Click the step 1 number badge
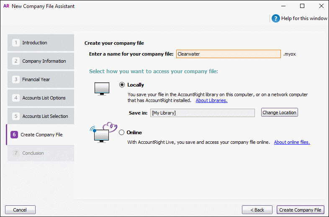 pyautogui.click(x=16, y=43)
